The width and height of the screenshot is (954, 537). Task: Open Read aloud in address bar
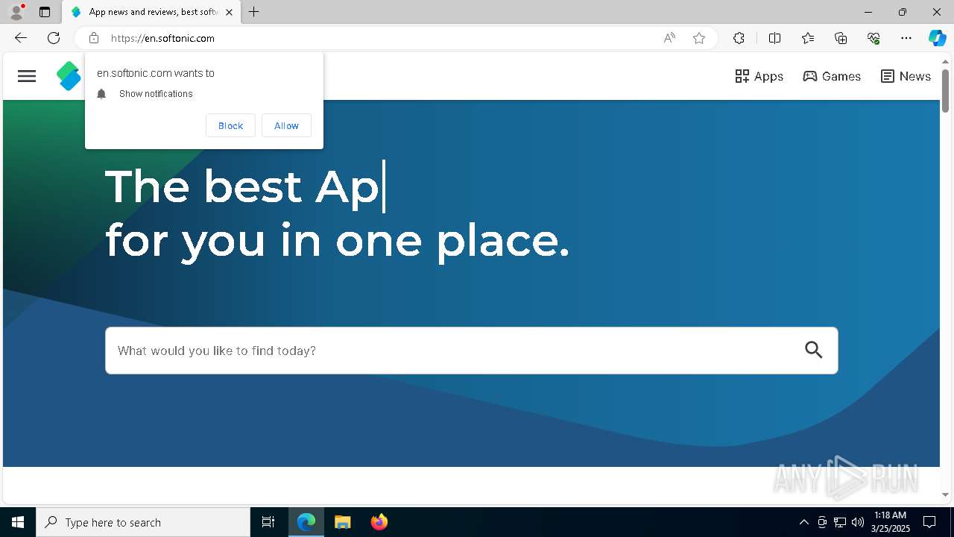669,38
